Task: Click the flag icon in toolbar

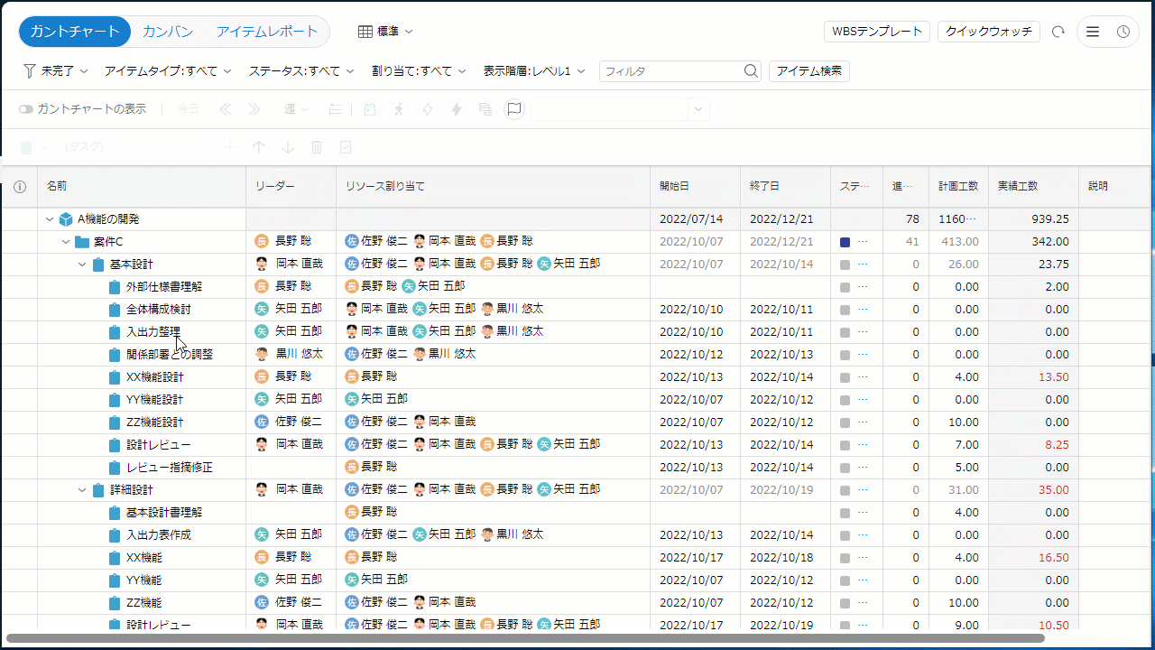Action: coord(514,109)
